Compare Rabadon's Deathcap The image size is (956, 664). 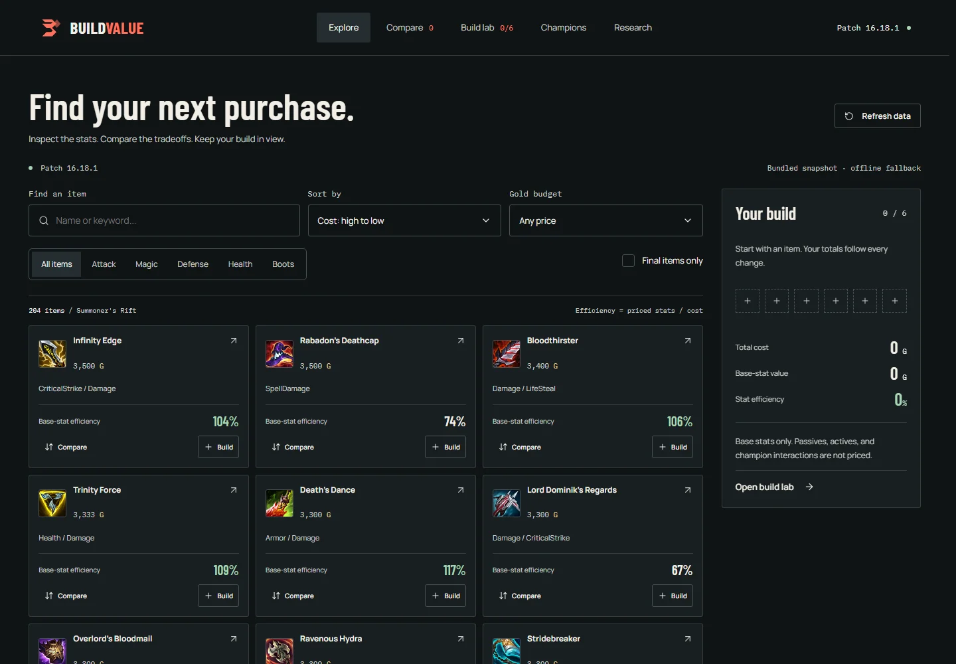(x=293, y=447)
